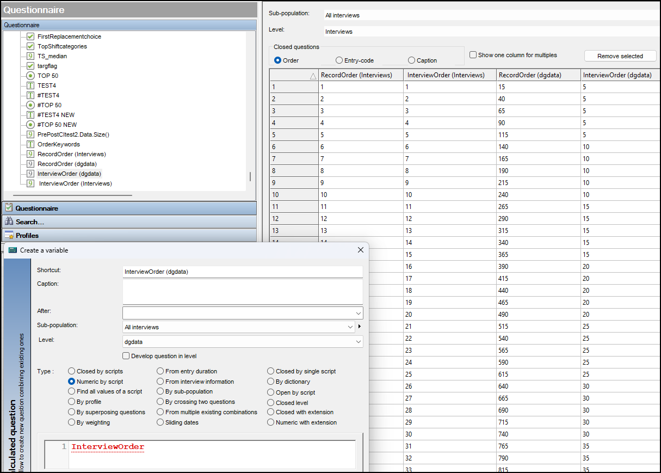Choose From entry duration type
Screen dimensions: 661x473
click(160, 371)
